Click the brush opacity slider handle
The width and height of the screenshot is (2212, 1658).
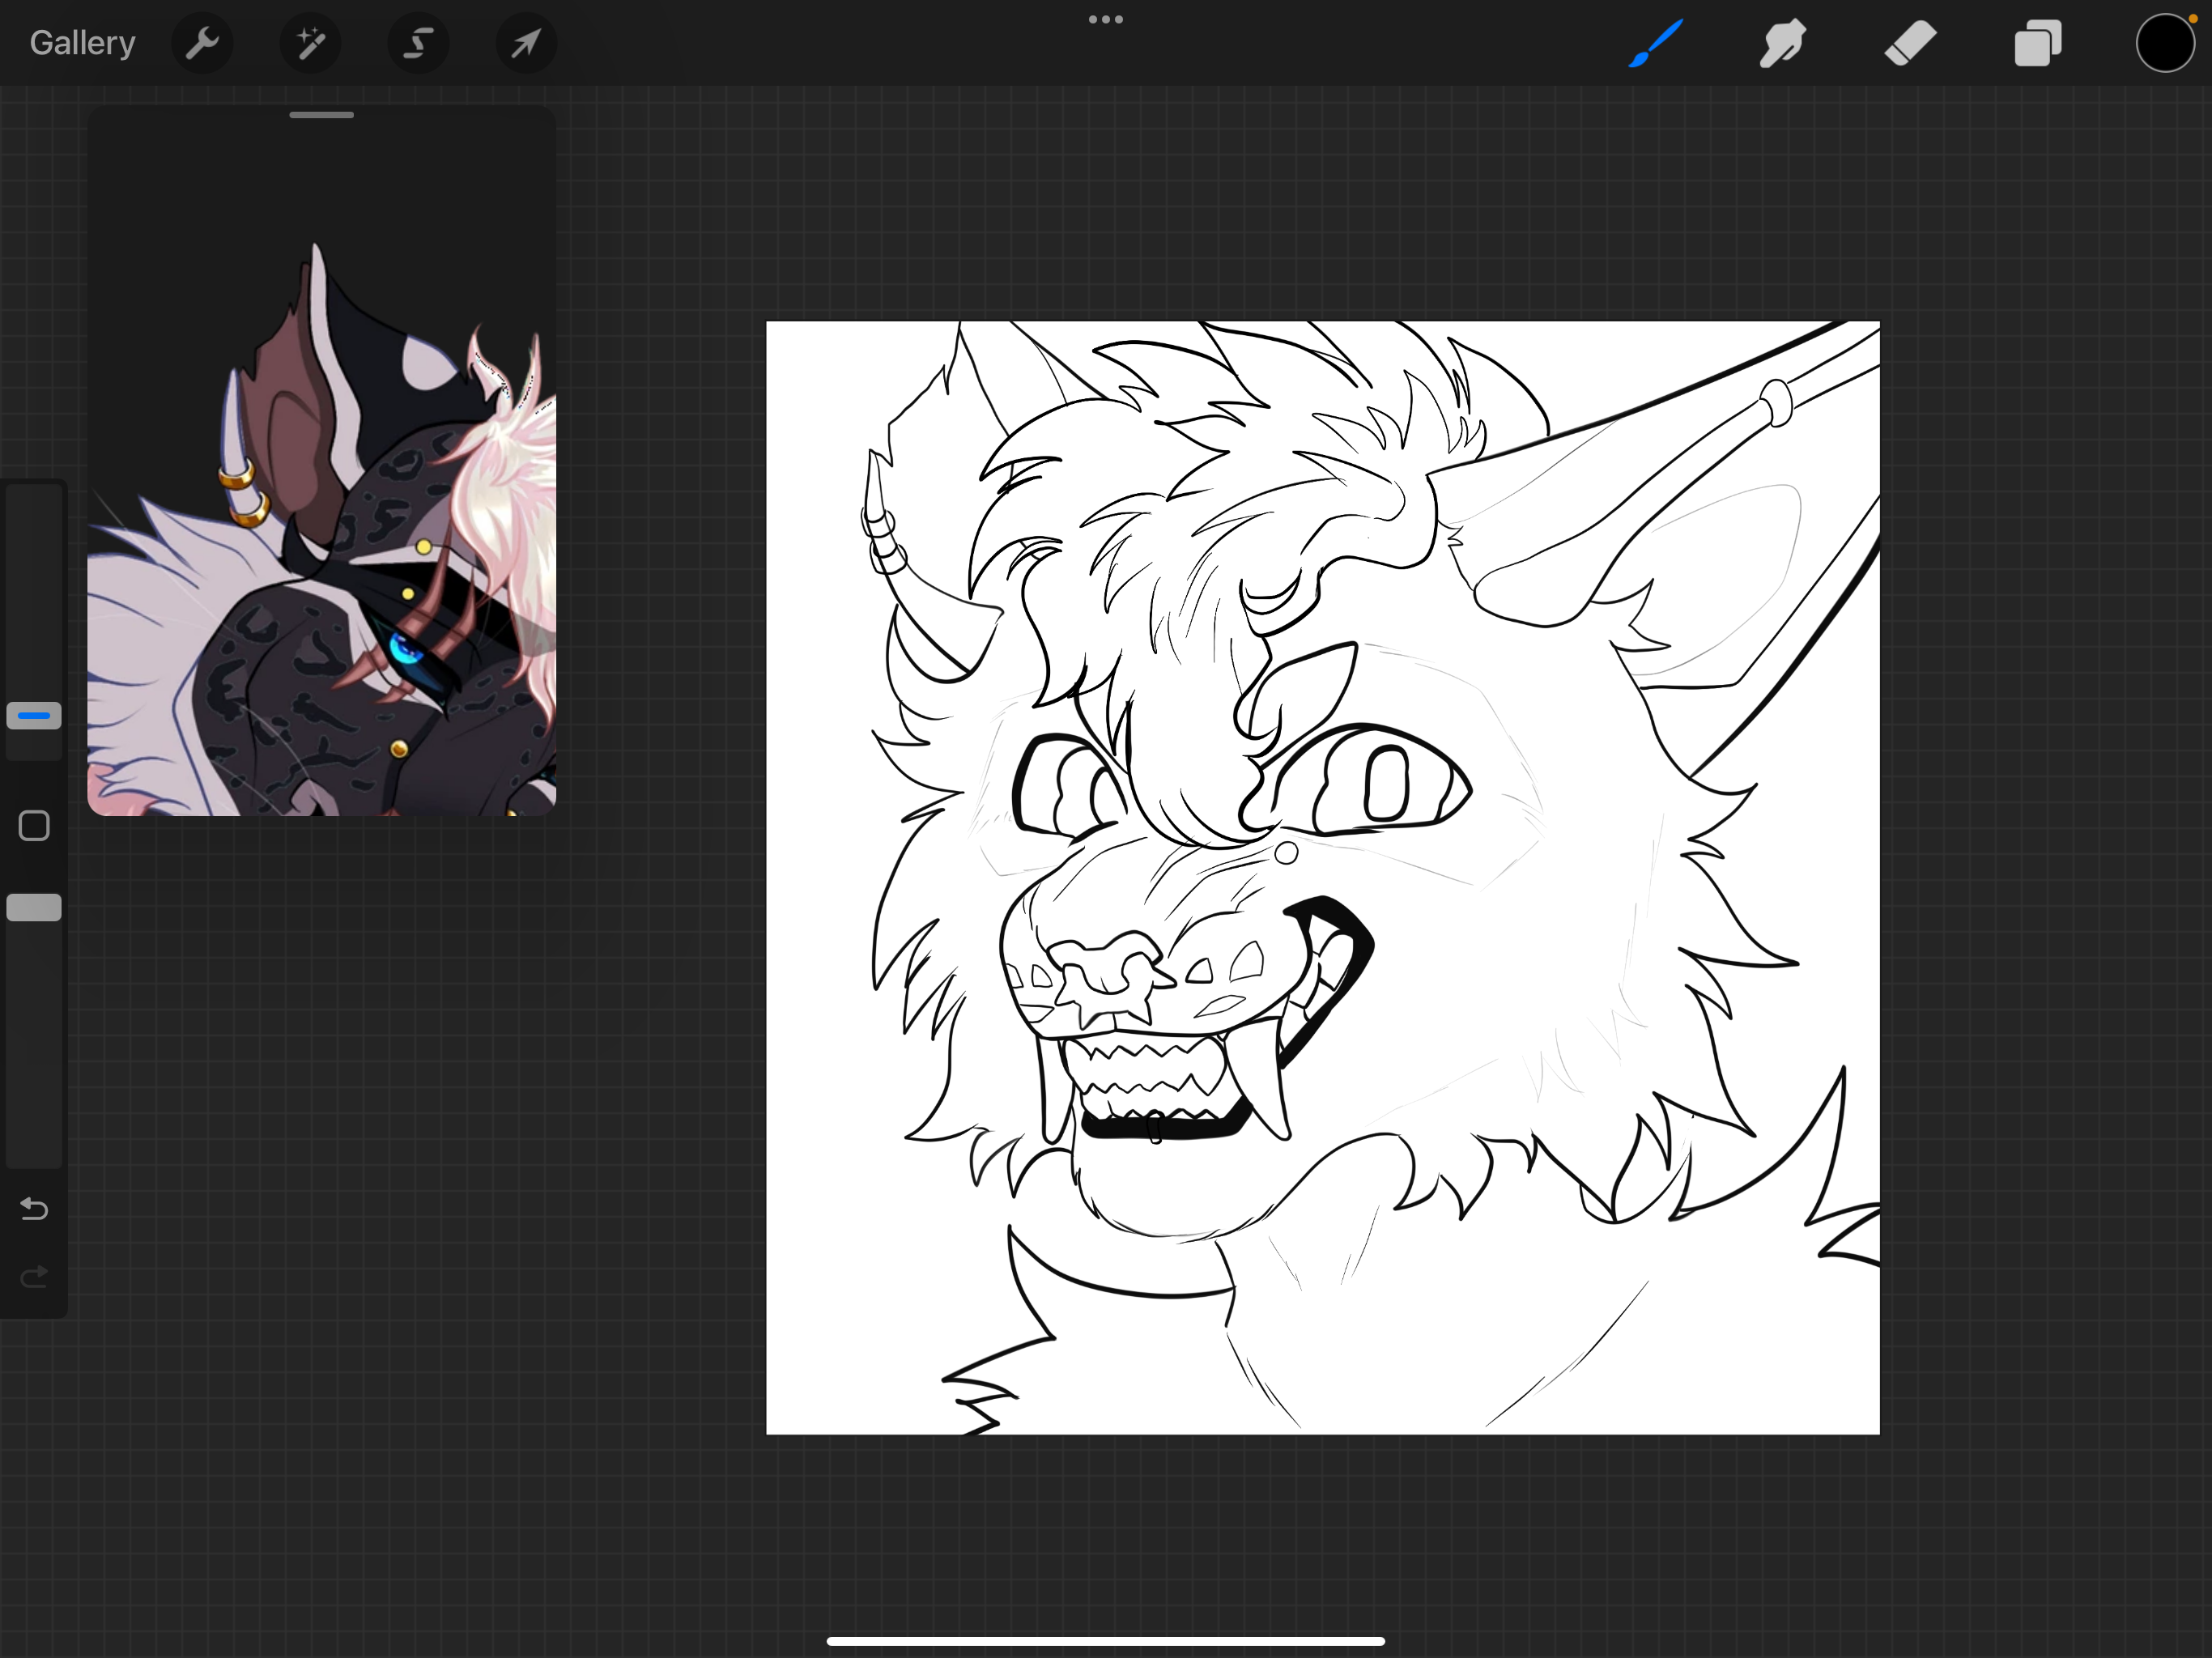(x=34, y=907)
